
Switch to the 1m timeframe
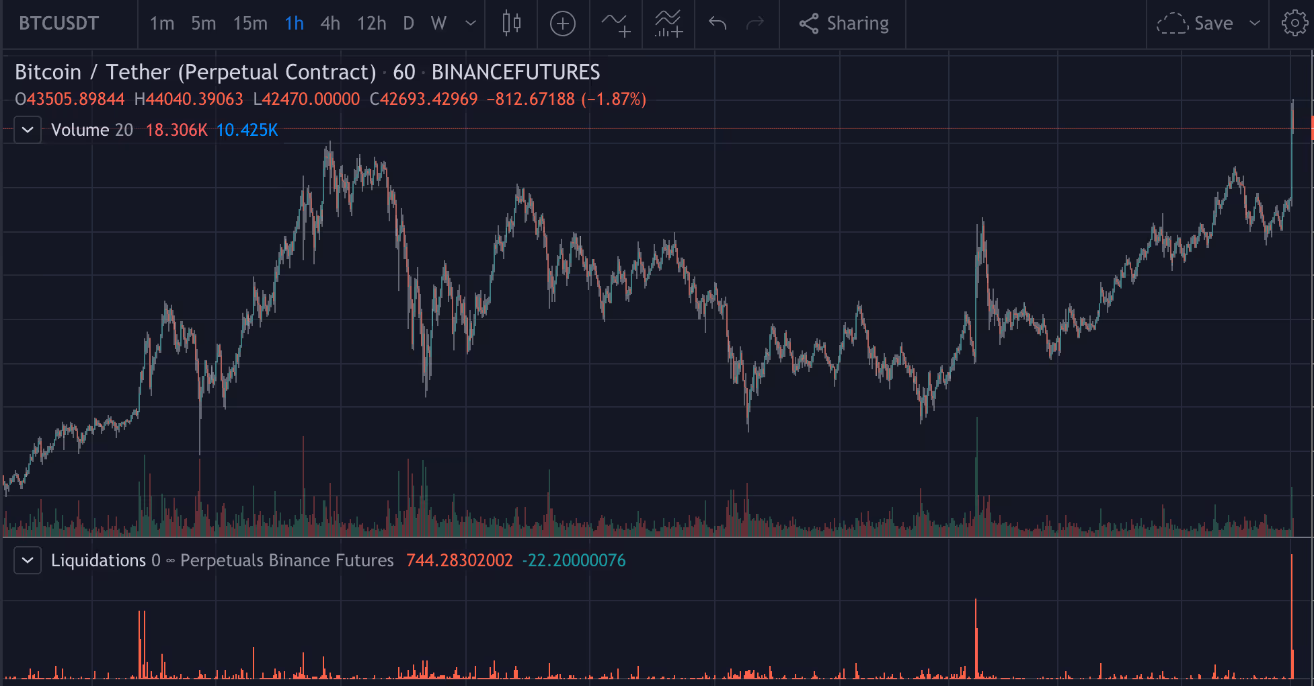coord(162,24)
